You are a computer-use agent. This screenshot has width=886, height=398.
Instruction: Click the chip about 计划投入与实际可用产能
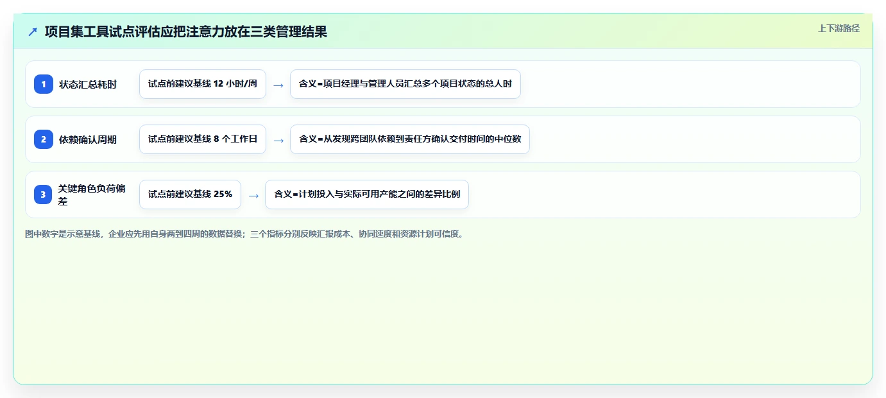click(x=367, y=195)
